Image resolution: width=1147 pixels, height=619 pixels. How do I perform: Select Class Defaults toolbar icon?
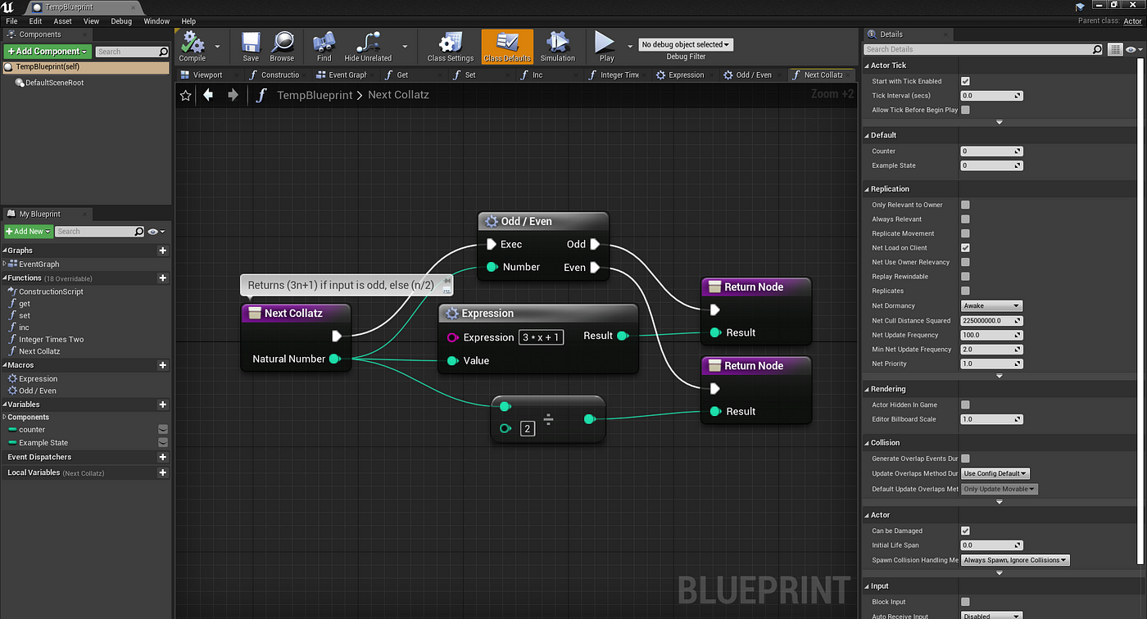click(x=507, y=47)
